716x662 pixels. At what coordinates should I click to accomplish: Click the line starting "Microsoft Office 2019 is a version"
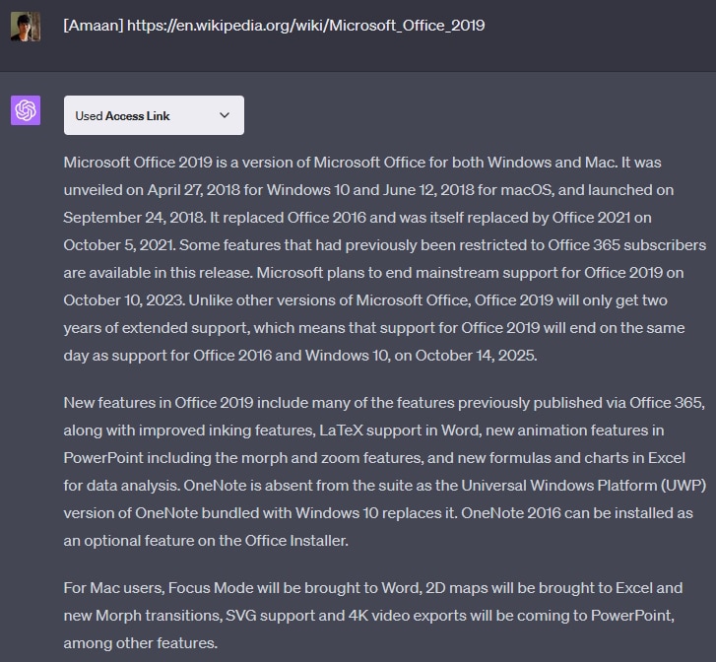click(362, 163)
